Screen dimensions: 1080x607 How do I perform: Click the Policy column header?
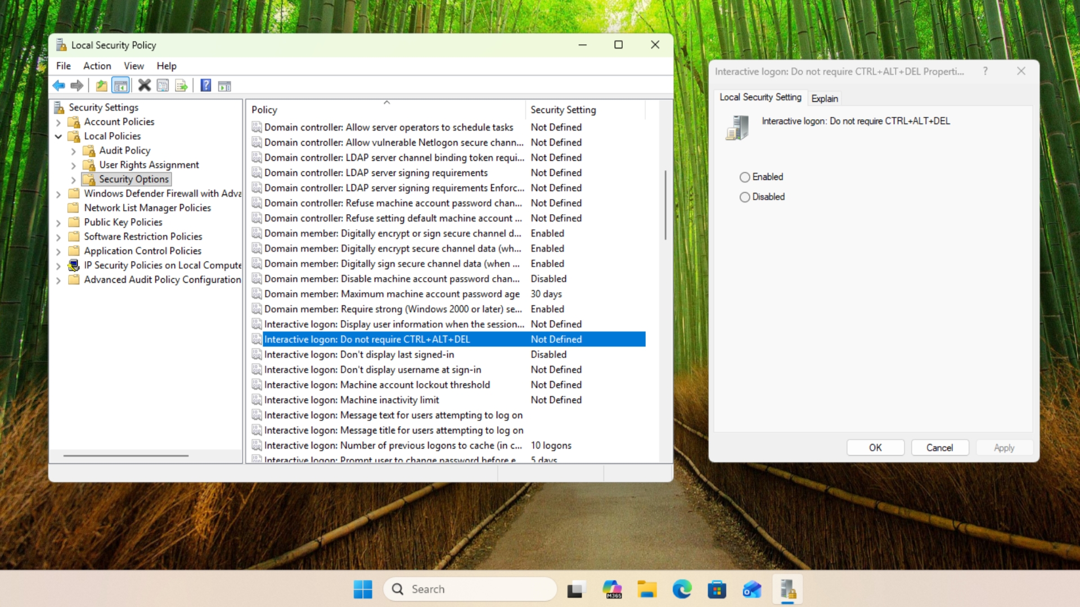coord(386,110)
